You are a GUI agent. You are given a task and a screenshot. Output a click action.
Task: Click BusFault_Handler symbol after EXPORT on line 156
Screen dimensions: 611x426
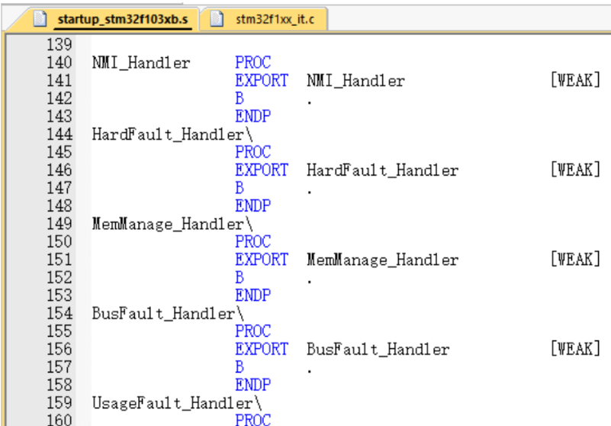378,350
